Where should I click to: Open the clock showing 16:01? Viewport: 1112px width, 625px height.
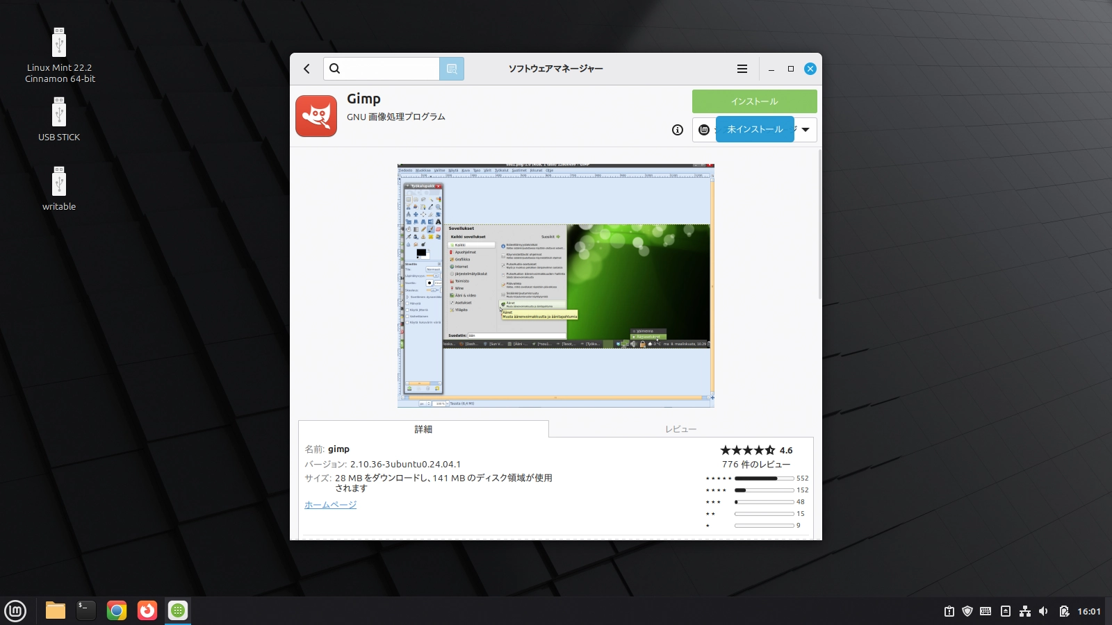[x=1089, y=611]
